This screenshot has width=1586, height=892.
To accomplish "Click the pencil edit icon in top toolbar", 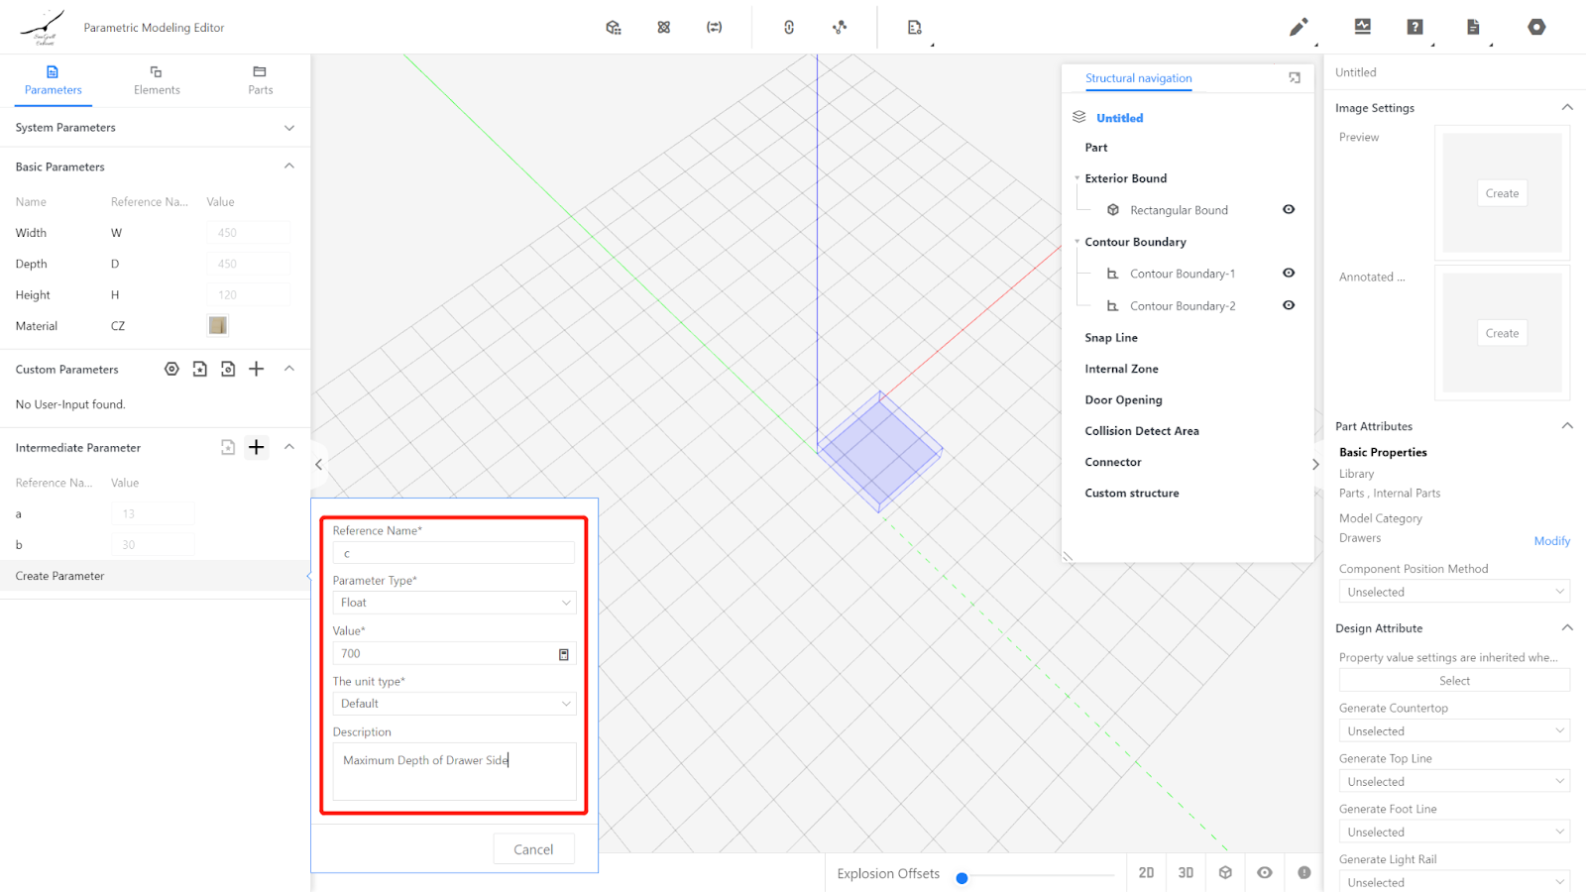I will pyautogui.click(x=1298, y=28).
